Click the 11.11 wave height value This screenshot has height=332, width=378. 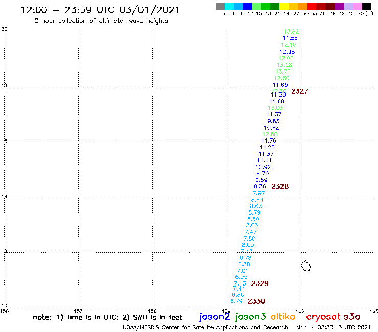264,160
